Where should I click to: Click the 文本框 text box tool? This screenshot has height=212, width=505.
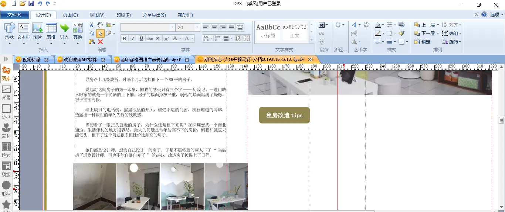[24, 31]
